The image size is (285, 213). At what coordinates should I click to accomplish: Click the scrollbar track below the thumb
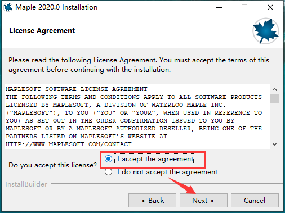pyautogui.click(x=274, y=122)
